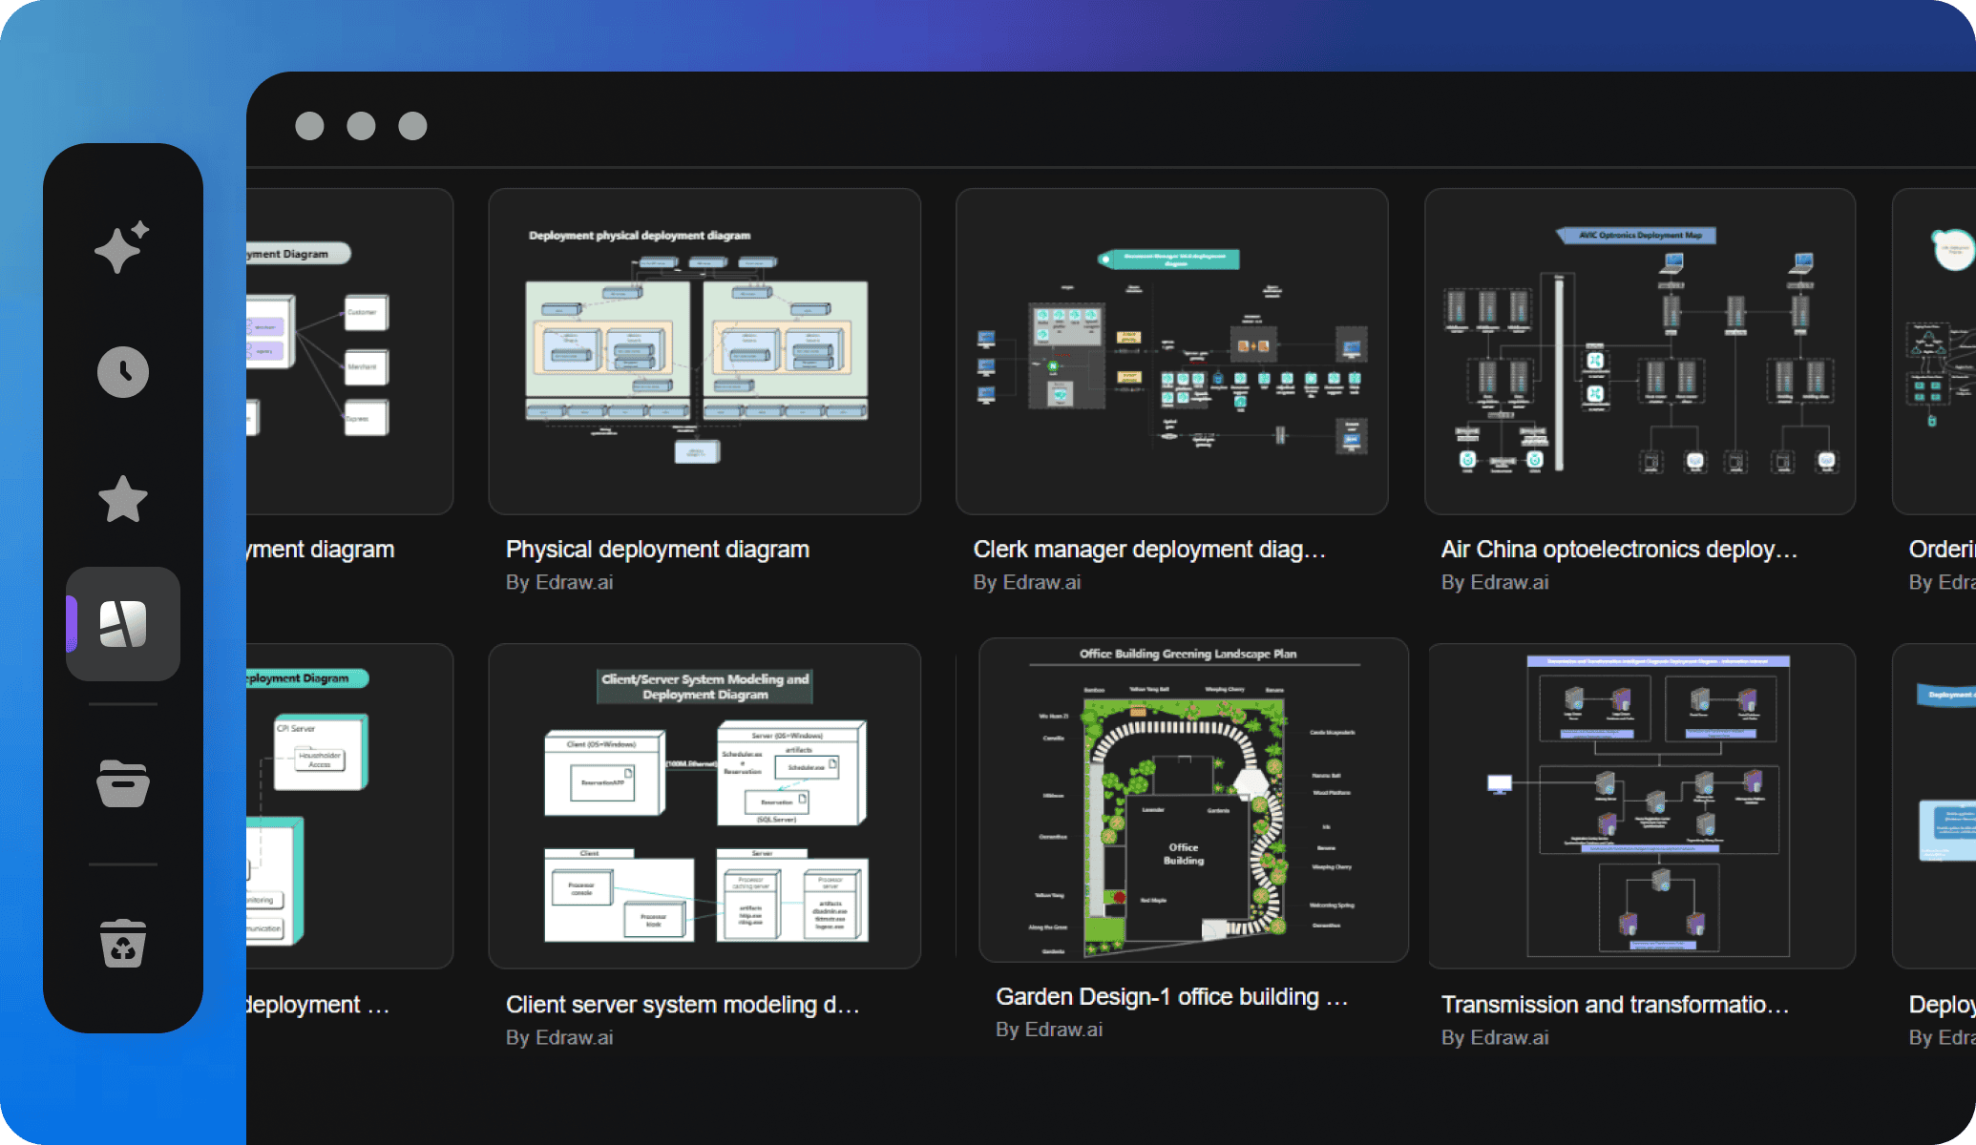Screen dimensions: 1976x1145
Task: Click 'Physical deployment diagram' title text
Action: [x=658, y=550]
